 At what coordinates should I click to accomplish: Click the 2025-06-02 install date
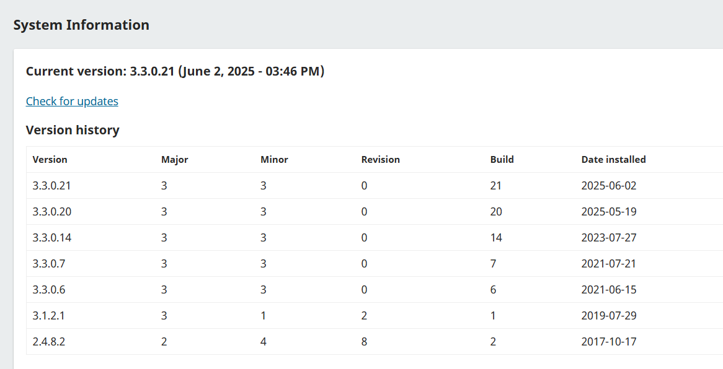(x=608, y=185)
